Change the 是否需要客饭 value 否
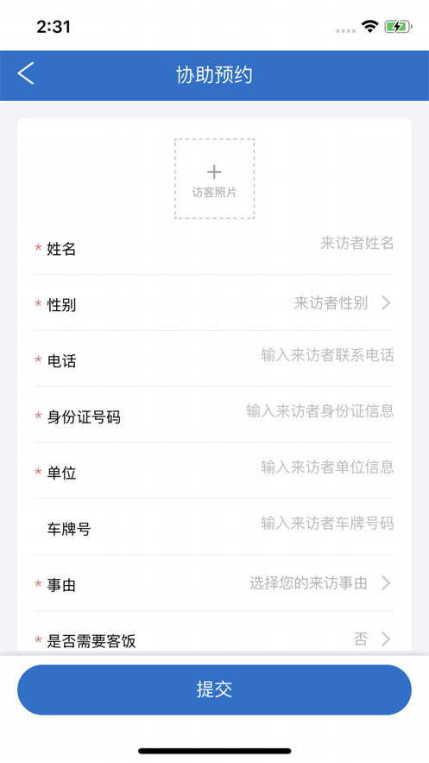The width and height of the screenshot is (429, 763). point(361,639)
